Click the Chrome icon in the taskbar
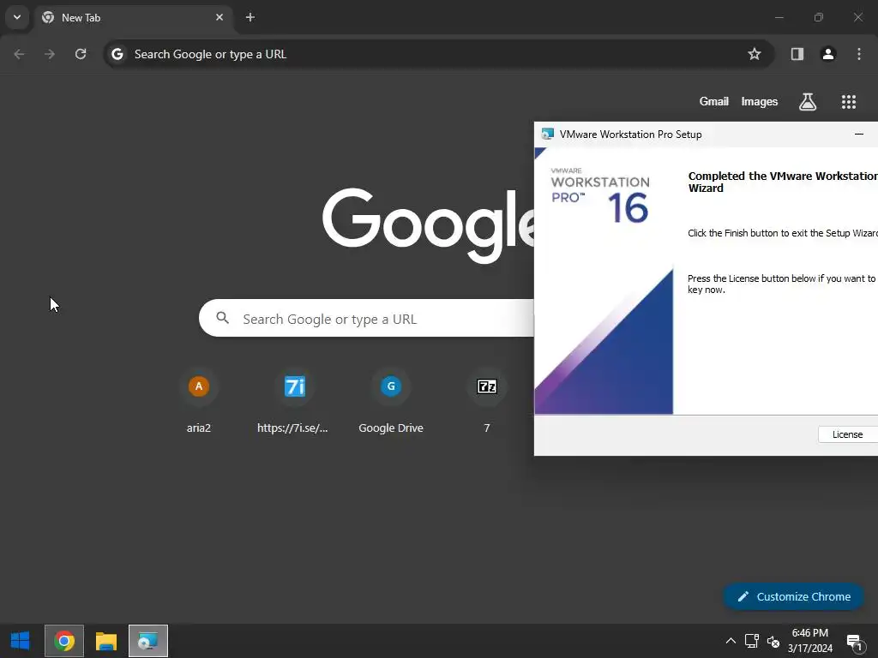This screenshot has height=658, width=878. 64,641
